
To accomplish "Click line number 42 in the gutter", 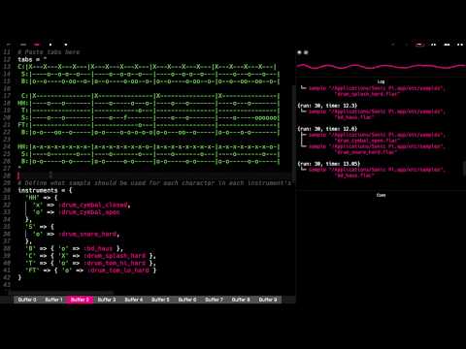I will [x=7, y=277].
